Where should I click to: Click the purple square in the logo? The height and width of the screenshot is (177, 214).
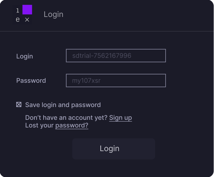pyautogui.click(x=27, y=10)
